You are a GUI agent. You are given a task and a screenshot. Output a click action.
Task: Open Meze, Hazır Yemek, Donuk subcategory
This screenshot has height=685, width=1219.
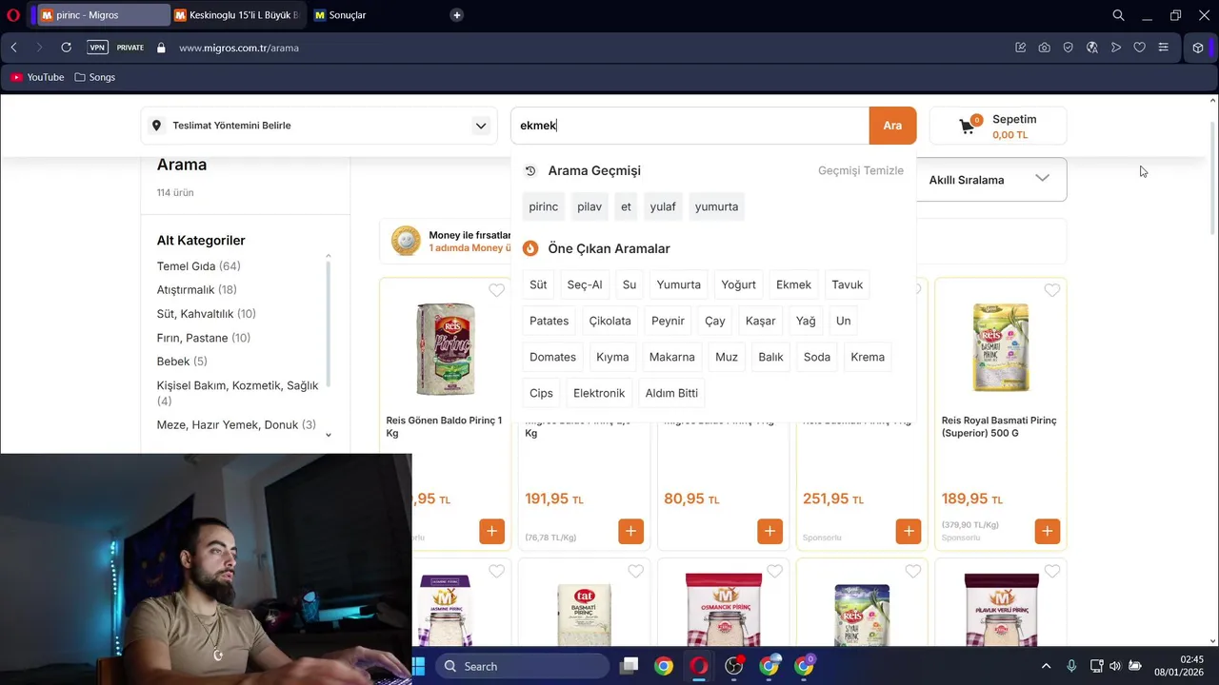click(x=236, y=425)
